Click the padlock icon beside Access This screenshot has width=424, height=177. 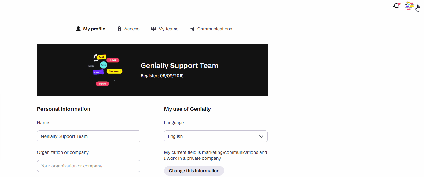click(119, 29)
